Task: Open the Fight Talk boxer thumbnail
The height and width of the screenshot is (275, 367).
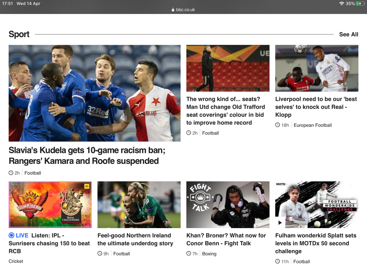Action: pos(228,204)
